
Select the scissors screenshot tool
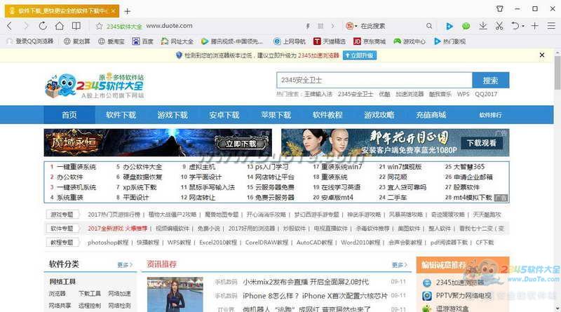[499, 26]
